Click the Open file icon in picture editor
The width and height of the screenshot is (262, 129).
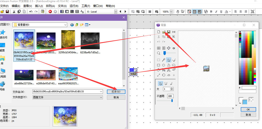tap(164, 32)
